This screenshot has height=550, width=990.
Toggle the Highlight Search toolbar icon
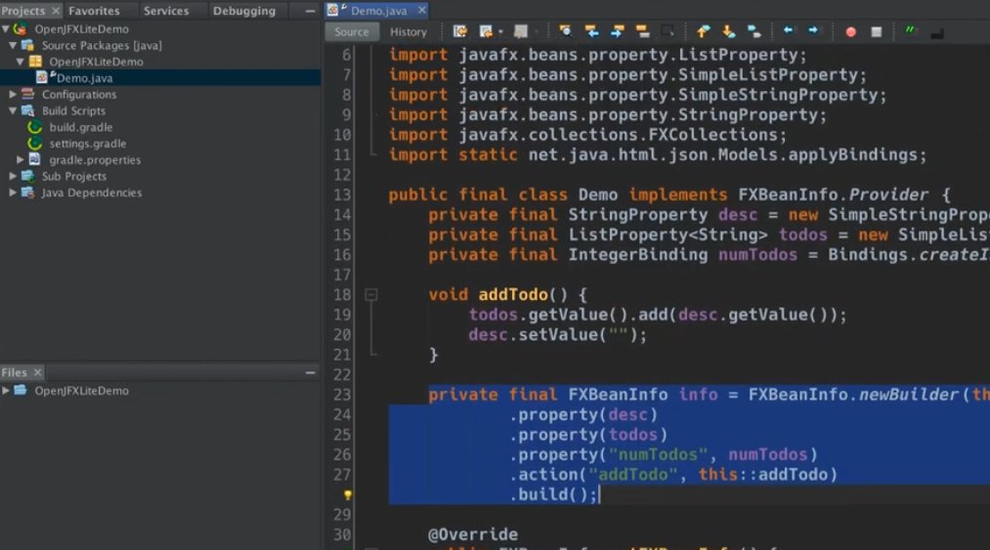(x=643, y=31)
